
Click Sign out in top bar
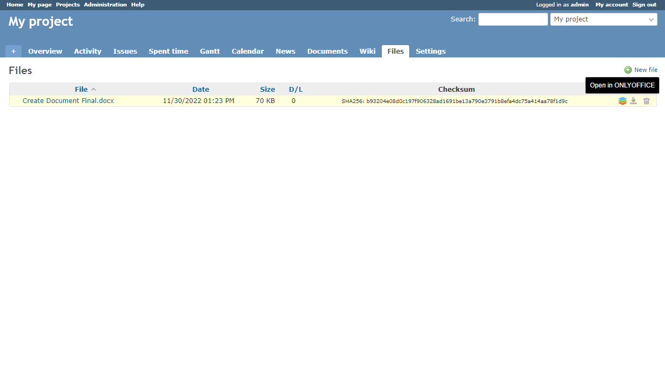pyautogui.click(x=644, y=5)
